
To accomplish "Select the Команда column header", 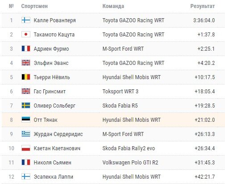I will (113, 6).
